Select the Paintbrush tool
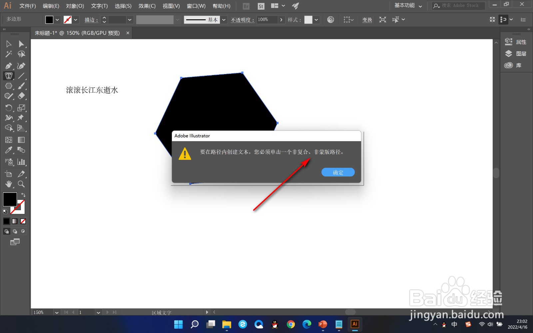 coord(21,86)
